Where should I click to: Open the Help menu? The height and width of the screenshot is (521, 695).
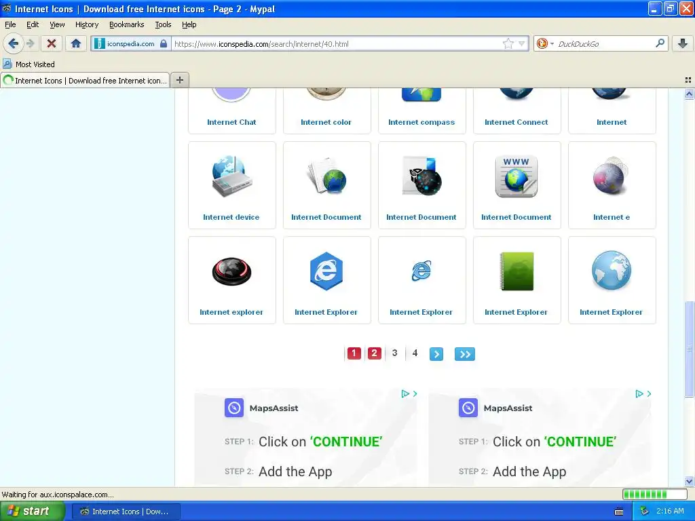pos(189,24)
